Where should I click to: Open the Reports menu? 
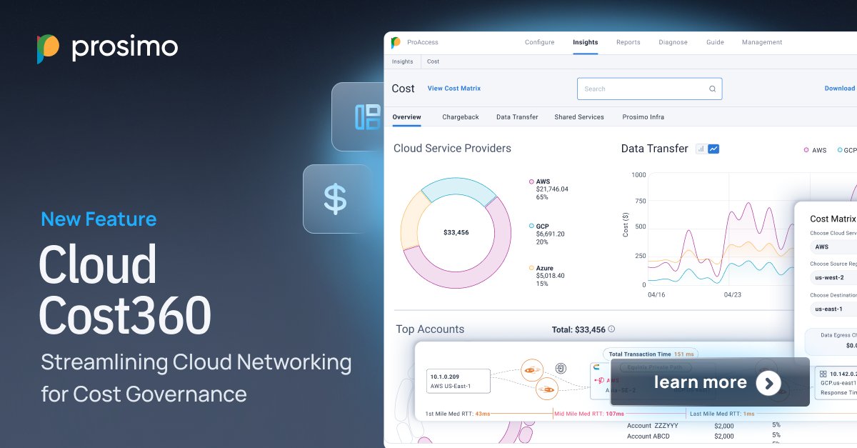click(x=628, y=42)
